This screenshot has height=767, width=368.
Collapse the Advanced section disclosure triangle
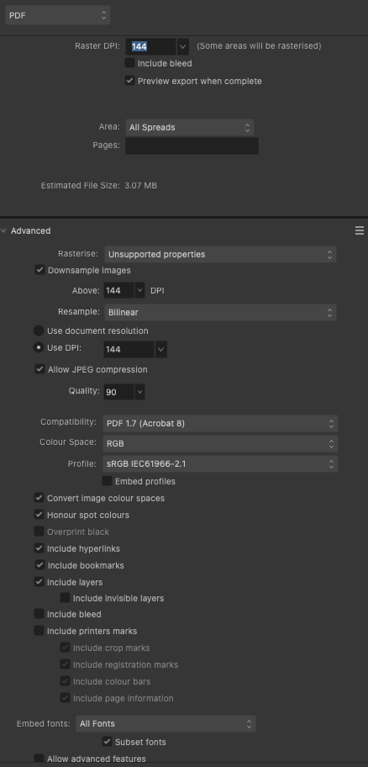click(4, 231)
